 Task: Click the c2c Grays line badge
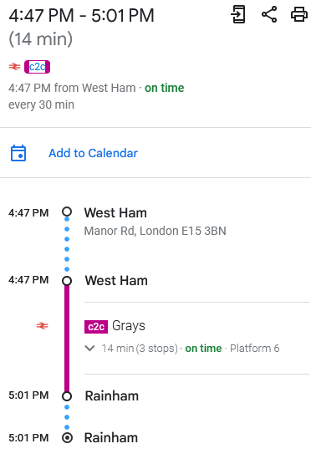(96, 327)
